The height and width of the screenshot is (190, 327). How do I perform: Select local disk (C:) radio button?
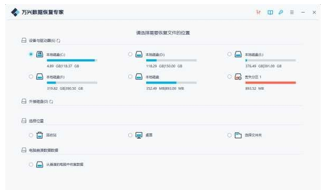[31, 54]
